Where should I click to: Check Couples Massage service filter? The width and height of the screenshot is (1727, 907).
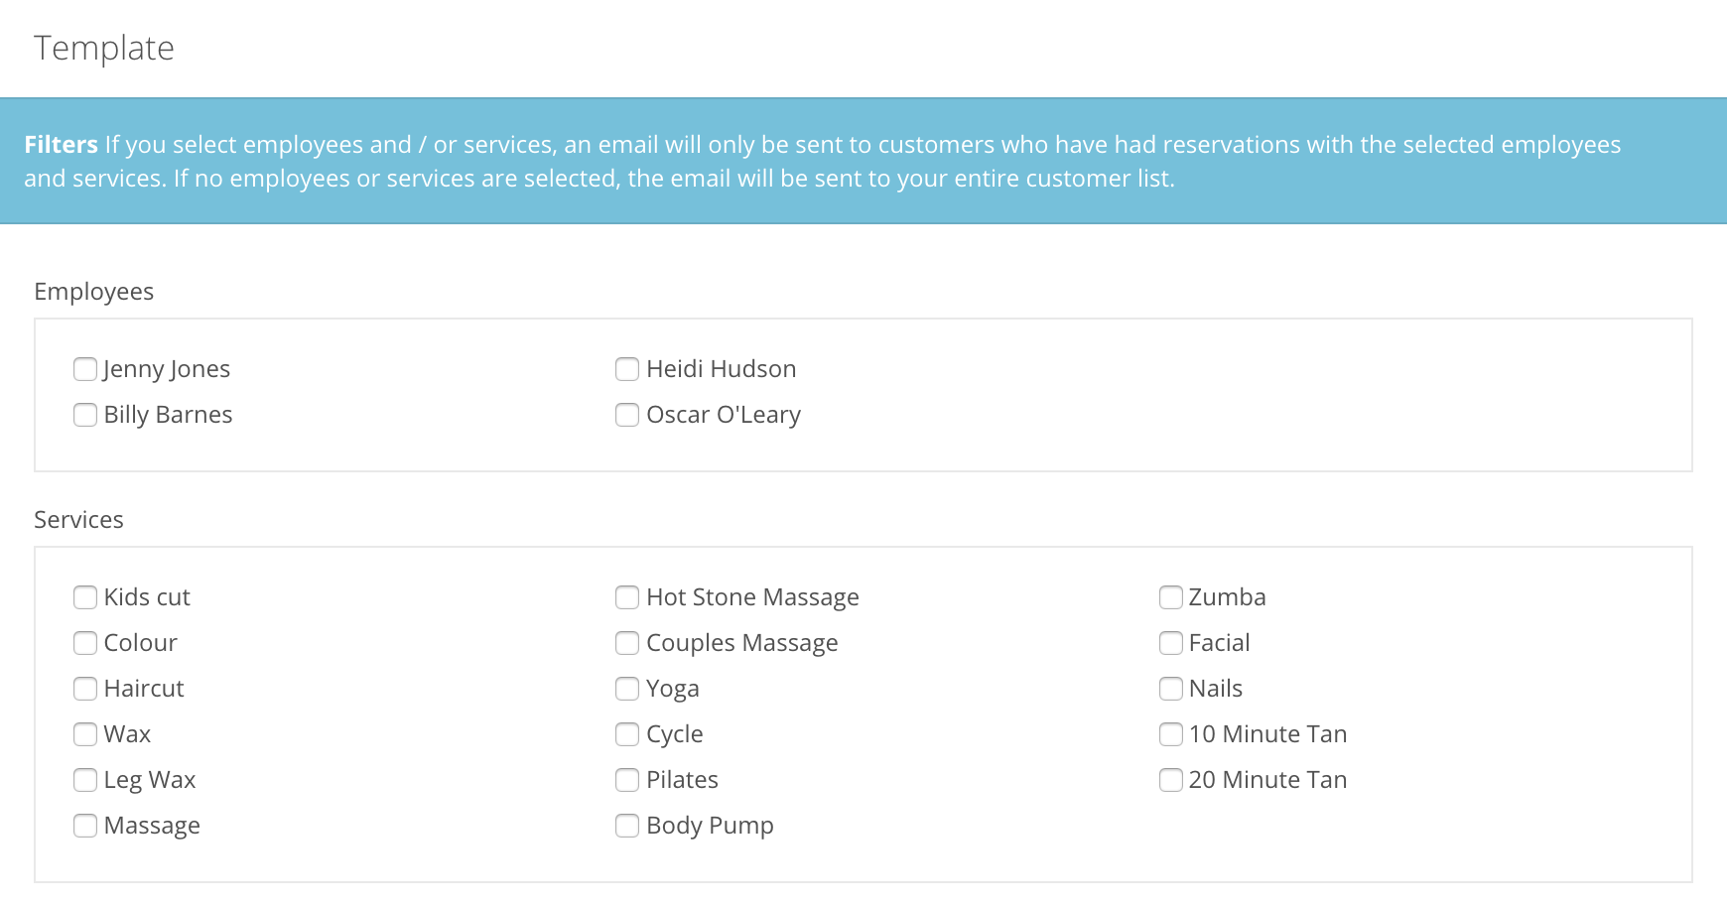click(x=627, y=643)
